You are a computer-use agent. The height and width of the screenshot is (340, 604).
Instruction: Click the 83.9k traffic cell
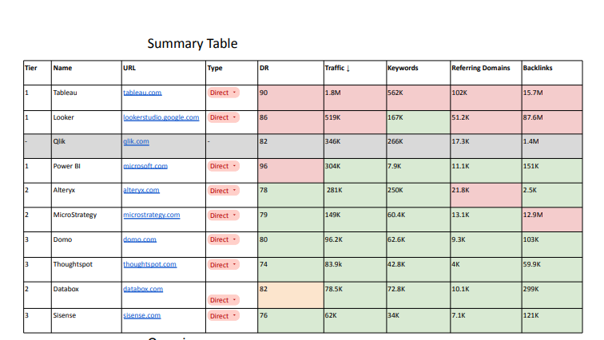355,270
